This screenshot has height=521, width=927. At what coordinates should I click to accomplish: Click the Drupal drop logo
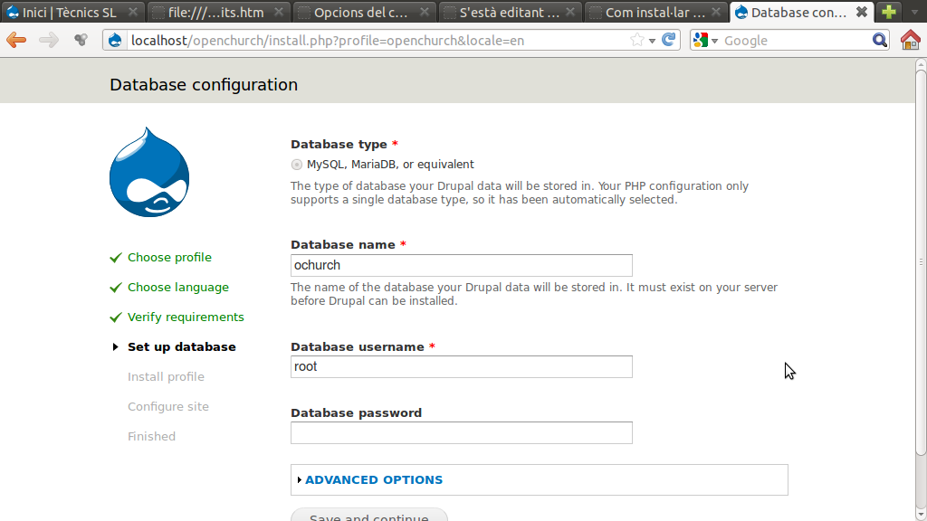149,172
